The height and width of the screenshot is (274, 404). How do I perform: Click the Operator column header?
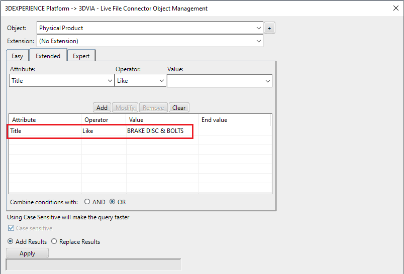[104, 120]
